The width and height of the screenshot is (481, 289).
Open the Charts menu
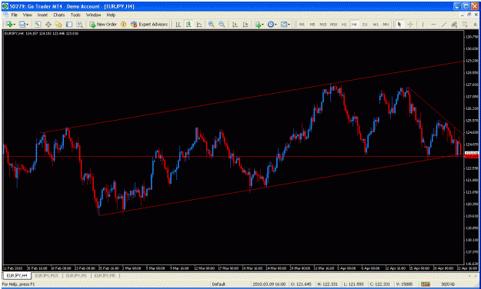59,15
